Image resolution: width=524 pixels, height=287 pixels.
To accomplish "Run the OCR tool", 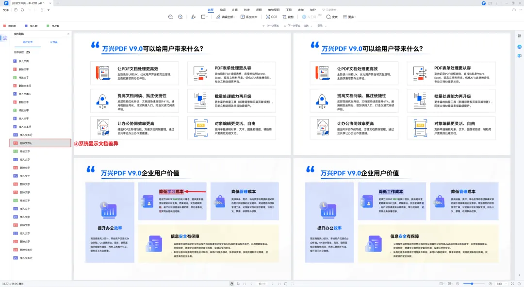I will (271, 17).
